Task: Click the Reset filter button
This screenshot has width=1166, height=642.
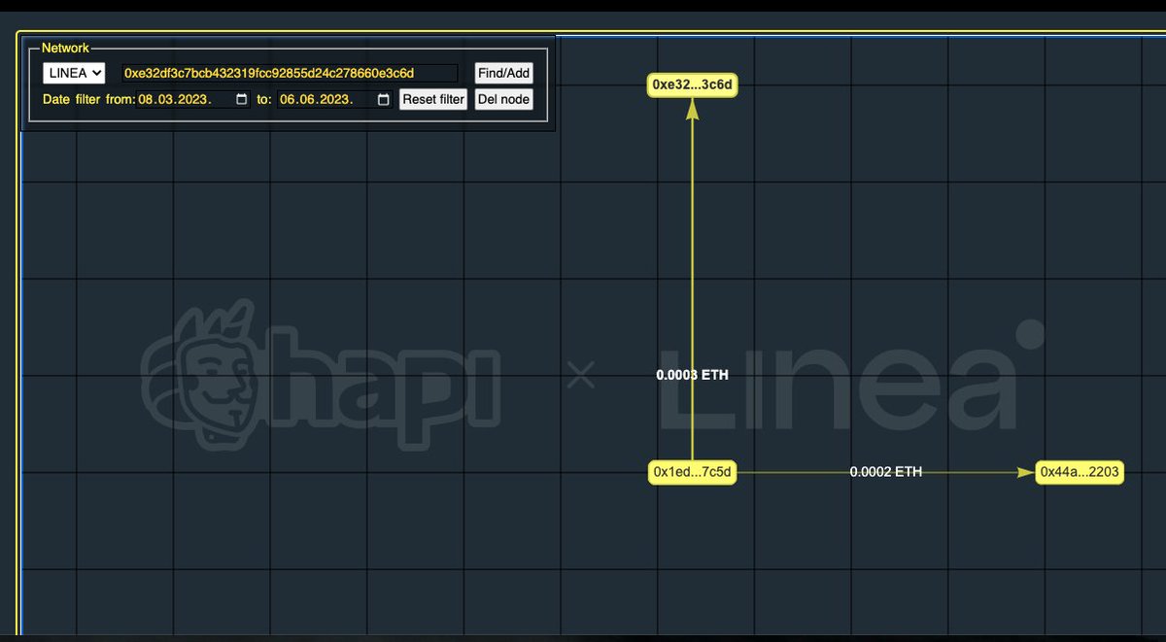Action: (x=433, y=99)
